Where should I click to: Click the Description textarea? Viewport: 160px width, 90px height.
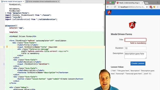pos(135,55)
